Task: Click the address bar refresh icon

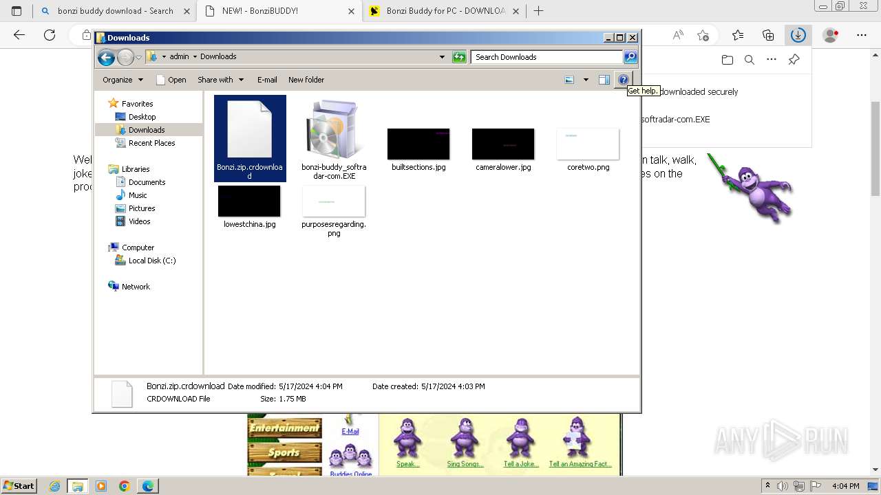Action: point(459,57)
